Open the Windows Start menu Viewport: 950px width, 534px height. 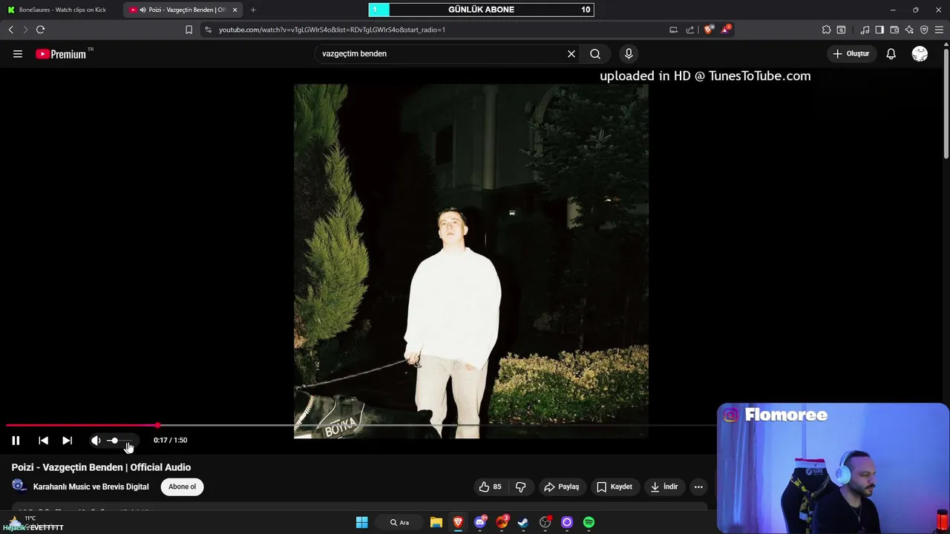click(x=361, y=522)
